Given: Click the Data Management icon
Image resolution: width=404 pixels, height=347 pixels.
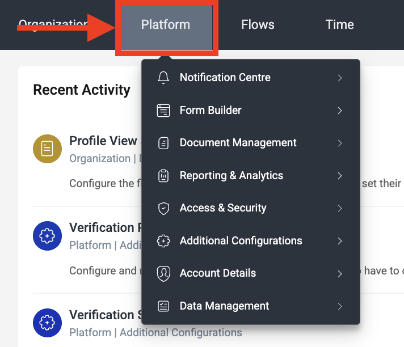Looking at the screenshot, I should [x=163, y=306].
